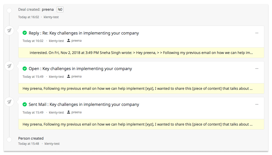272x155 pixels.
Task: Click green check icon on Sent Mail
Action: pos(25,104)
